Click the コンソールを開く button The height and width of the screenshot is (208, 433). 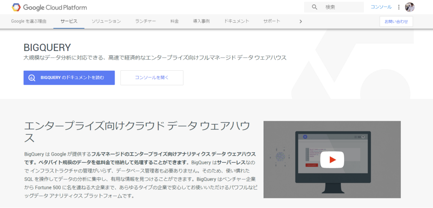pos(152,78)
